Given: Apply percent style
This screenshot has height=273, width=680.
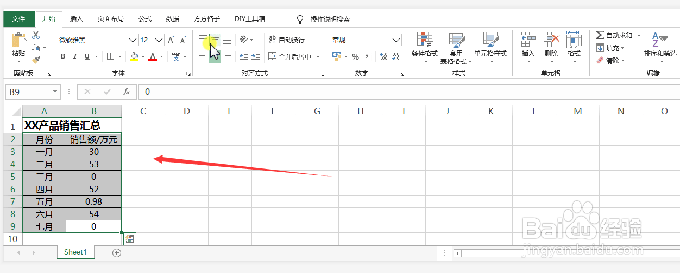Looking at the screenshot, I should [355, 56].
